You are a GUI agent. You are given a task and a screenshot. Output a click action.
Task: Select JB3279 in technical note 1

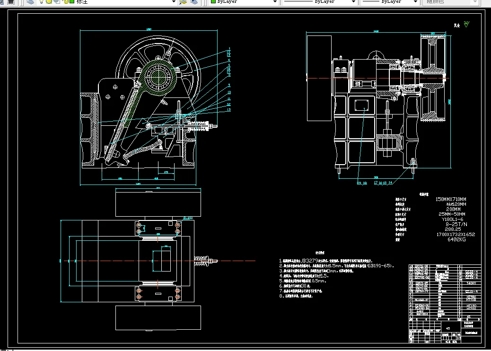coord(309,261)
